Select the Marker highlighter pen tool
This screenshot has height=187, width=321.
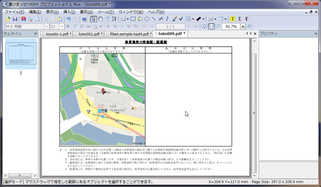(198, 19)
